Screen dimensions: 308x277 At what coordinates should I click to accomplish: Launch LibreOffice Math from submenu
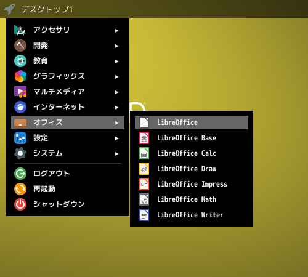click(x=192, y=199)
